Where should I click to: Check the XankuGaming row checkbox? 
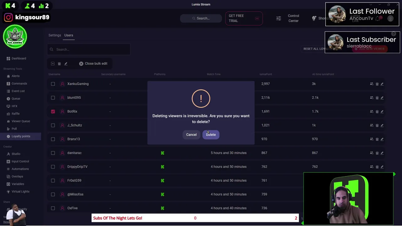pyautogui.click(x=53, y=84)
